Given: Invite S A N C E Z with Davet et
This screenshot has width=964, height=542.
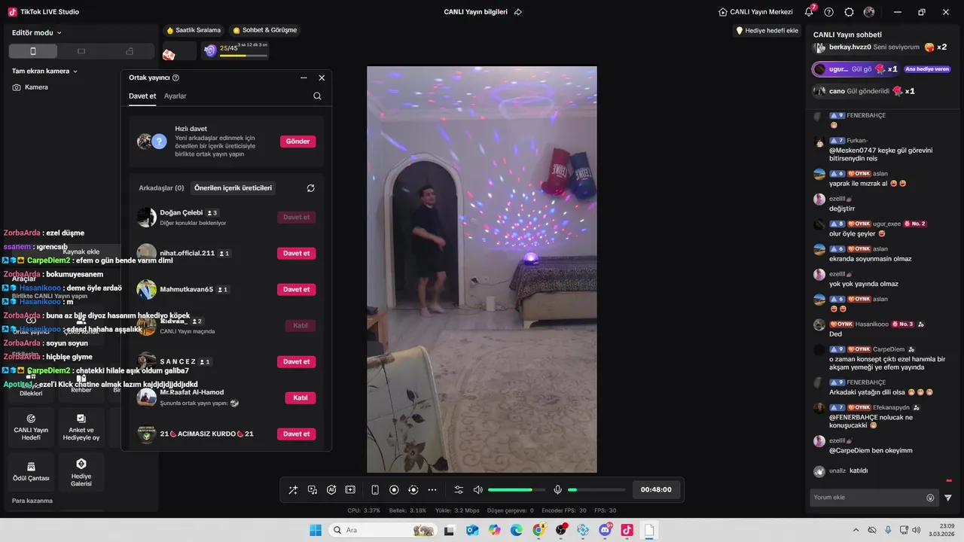Looking at the screenshot, I should [296, 362].
